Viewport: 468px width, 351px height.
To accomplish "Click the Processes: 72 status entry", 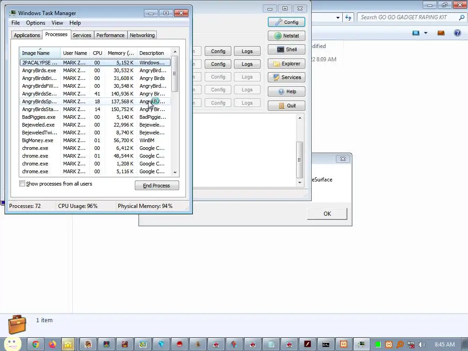I will coord(25,206).
